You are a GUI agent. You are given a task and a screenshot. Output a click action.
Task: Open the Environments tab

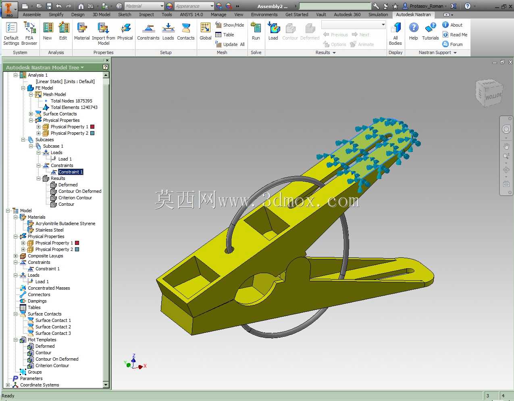pyautogui.click(x=264, y=15)
